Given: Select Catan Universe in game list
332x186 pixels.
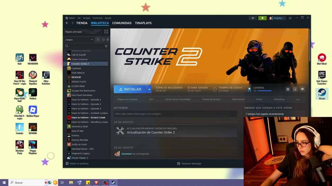Looking at the screenshot, I should coord(86,59).
